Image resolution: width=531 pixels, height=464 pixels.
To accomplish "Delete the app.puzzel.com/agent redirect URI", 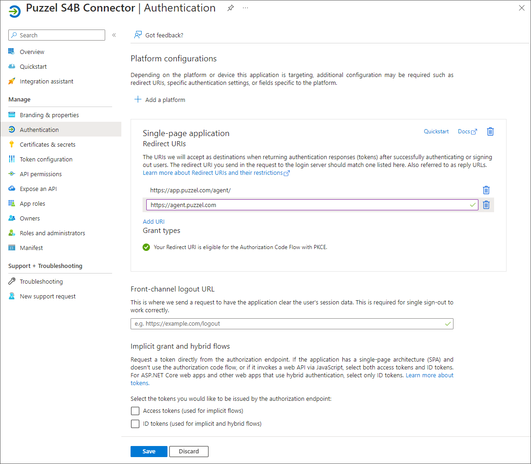I will click(486, 190).
